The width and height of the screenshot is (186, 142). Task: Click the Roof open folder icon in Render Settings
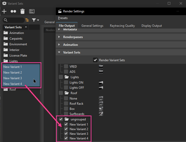tap(67, 93)
